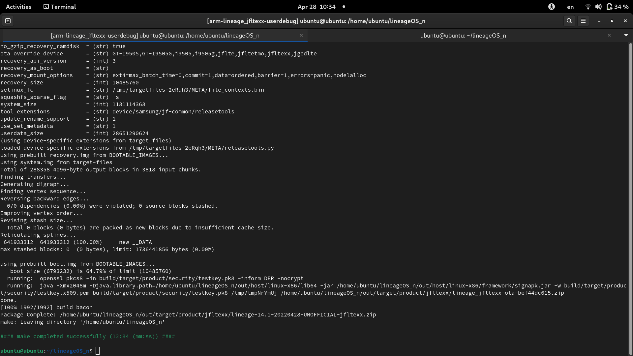633x356 pixels.
Task: Open the clock and calendar panel
Action: point(316,7)
